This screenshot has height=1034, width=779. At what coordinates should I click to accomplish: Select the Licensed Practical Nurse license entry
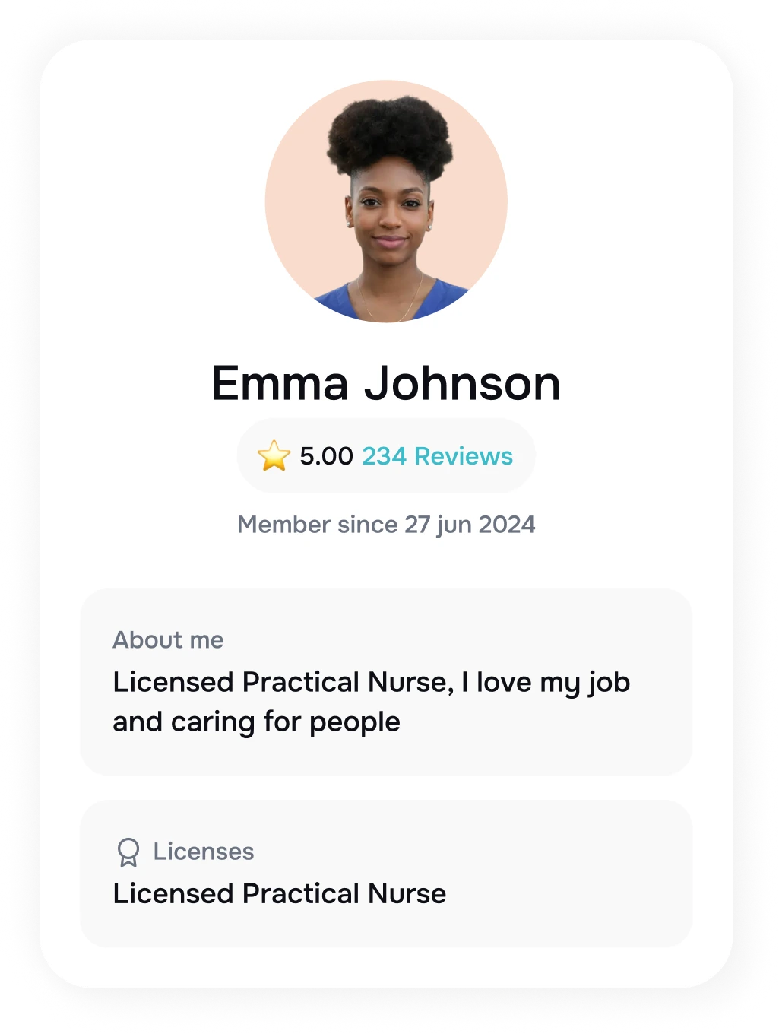pyautogui.click(x=280, y=894)
